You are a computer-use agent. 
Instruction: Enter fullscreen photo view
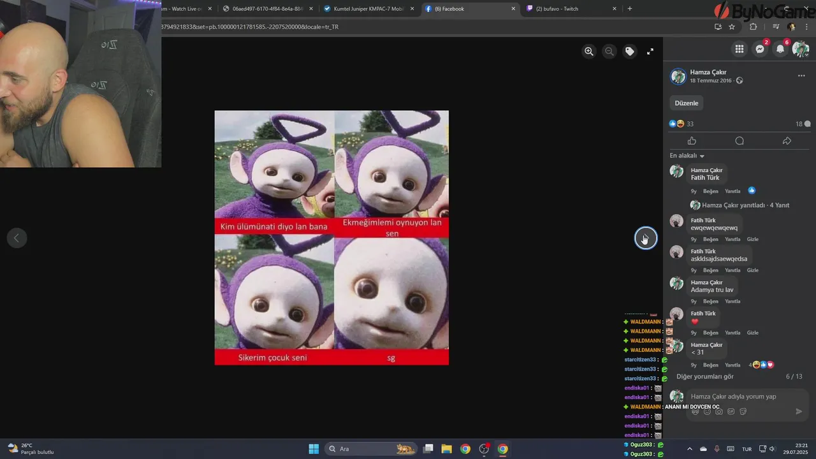(x=650, y=52)
